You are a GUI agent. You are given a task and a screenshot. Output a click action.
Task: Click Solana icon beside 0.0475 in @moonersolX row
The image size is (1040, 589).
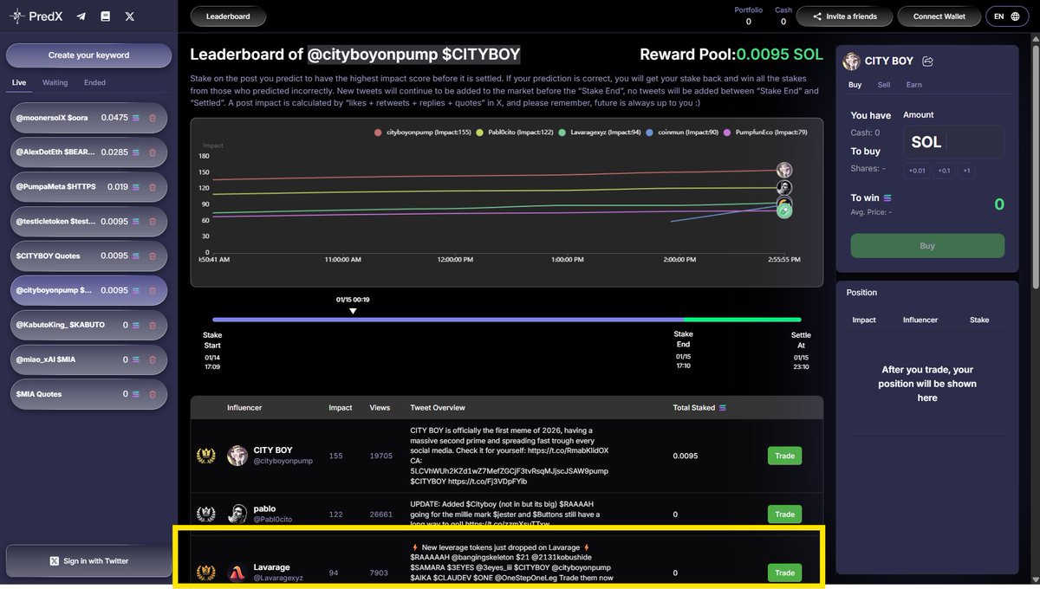135,118
